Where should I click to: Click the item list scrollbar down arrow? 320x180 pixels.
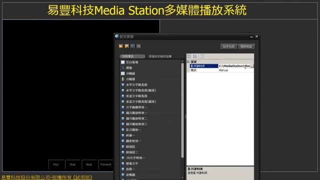182,177
